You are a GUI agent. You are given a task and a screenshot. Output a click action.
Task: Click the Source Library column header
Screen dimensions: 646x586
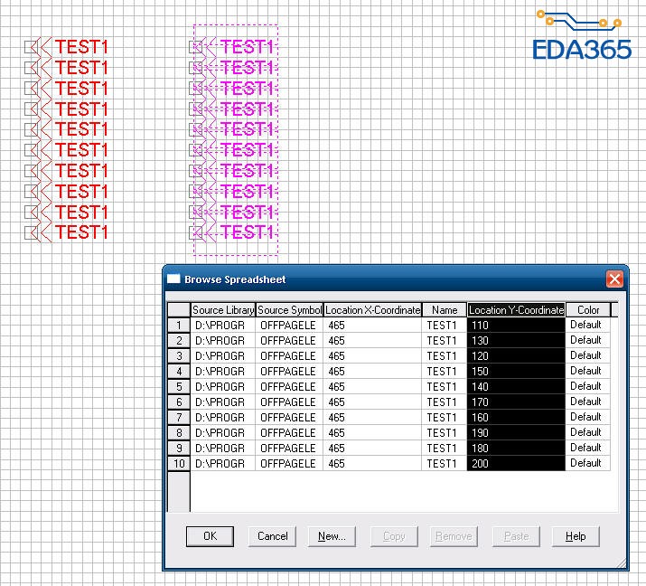[223, 309]
